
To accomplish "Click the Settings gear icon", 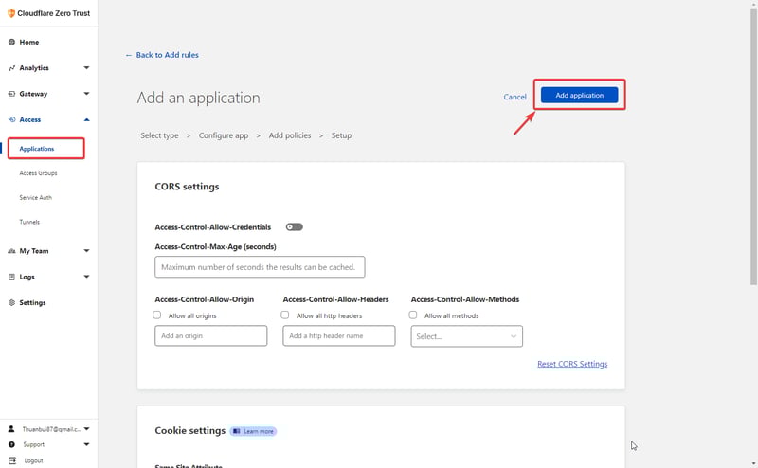I will [x=11, y=303].
